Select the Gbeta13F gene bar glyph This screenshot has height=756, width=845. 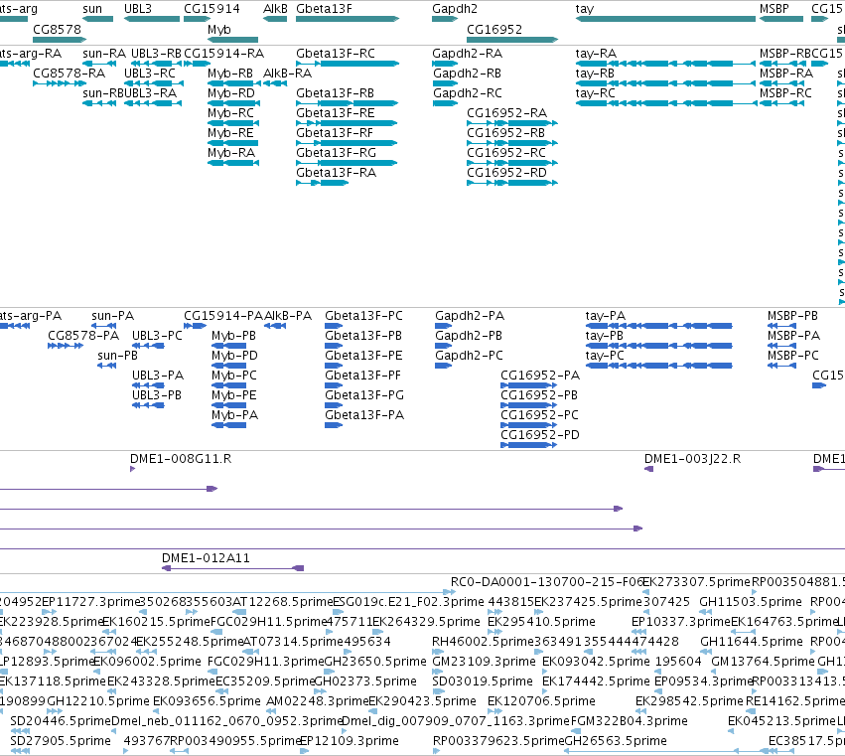click(348, 19)
